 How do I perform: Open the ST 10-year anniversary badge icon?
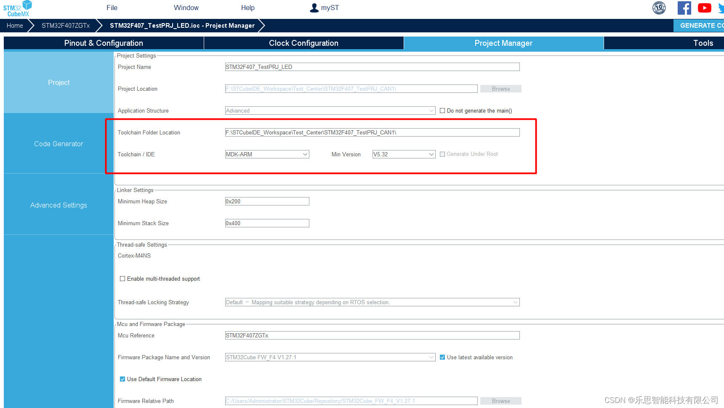(x=659, y=8)
